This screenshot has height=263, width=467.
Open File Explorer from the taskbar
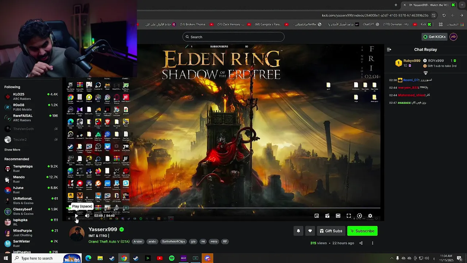click(100, 258)
